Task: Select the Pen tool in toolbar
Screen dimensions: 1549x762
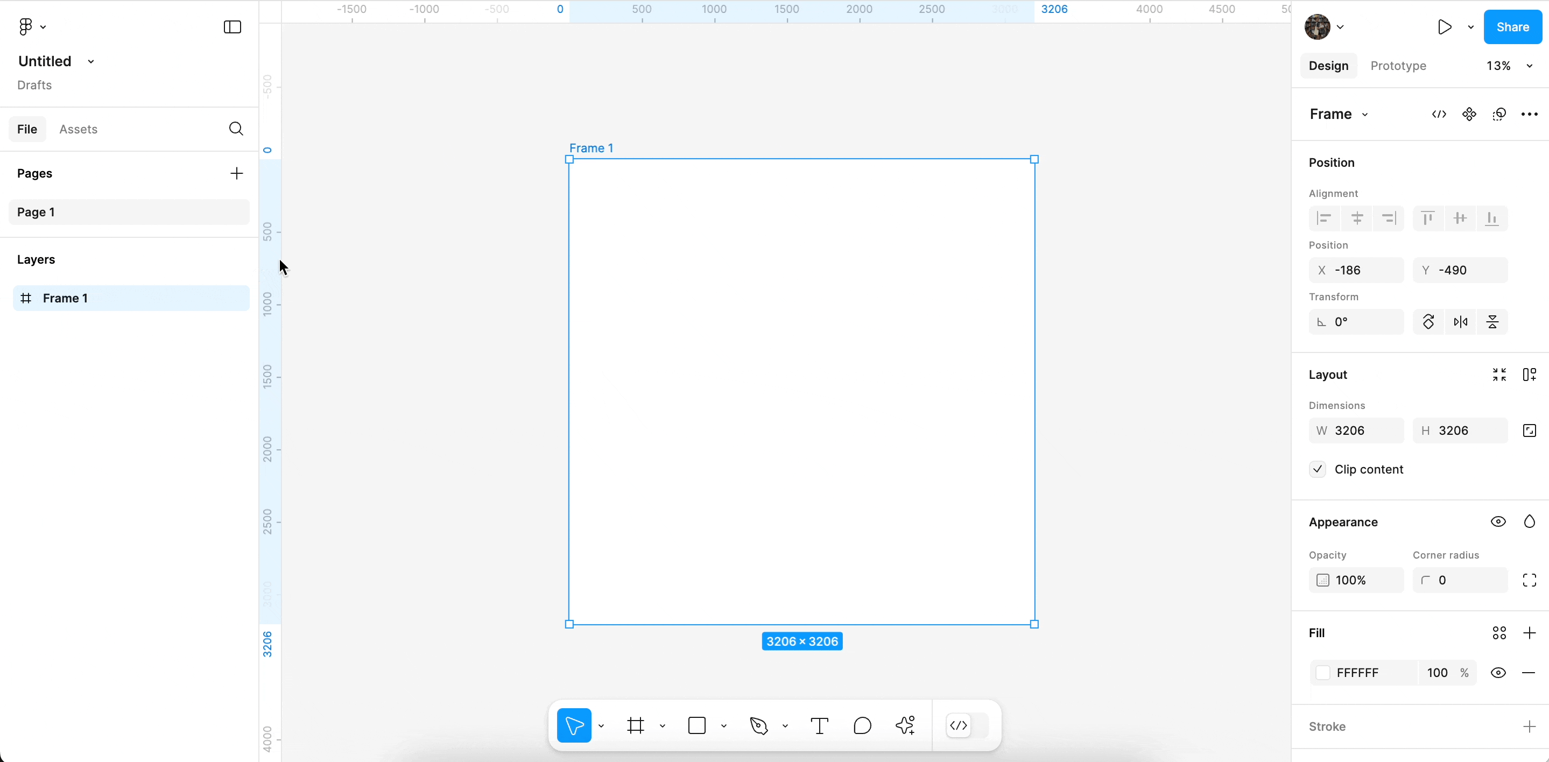Action: 759,725
